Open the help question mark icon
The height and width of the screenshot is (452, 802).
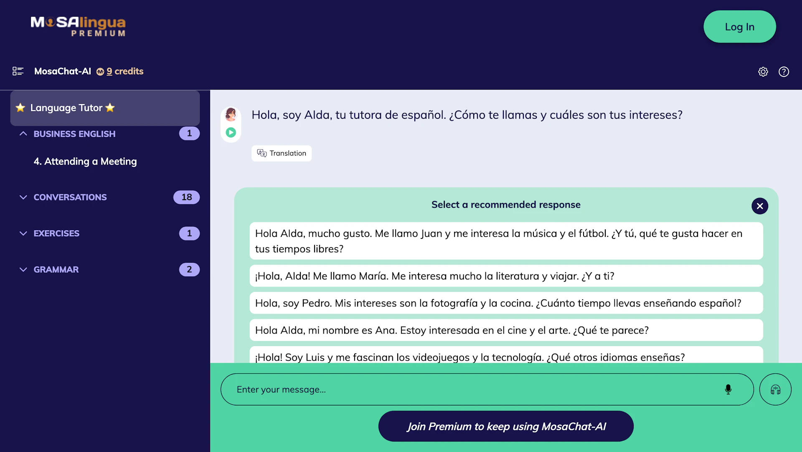pos(784,72)
